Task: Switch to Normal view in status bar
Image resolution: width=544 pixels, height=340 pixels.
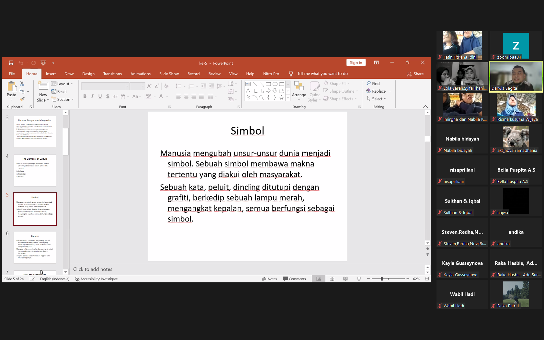Action: (x=319, y=279)
